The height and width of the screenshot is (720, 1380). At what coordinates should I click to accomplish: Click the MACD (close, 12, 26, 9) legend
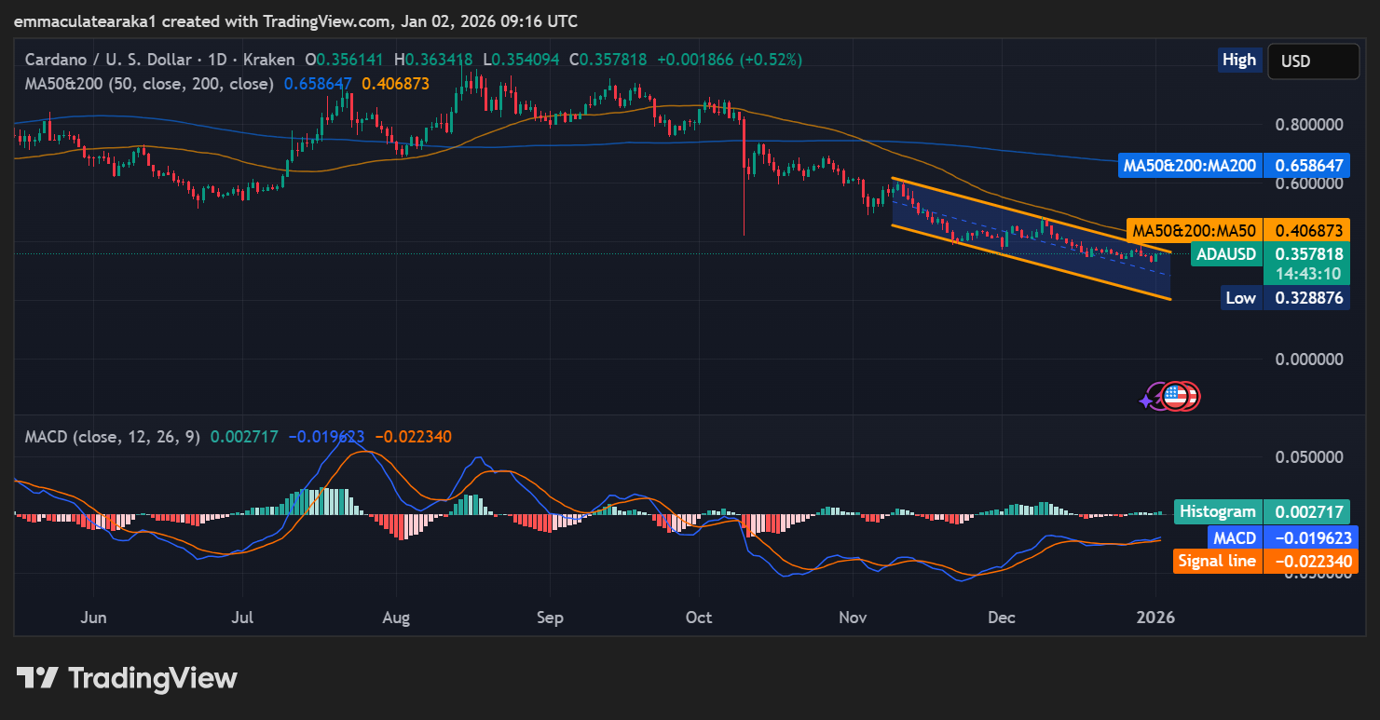click(x=112, y=436)
